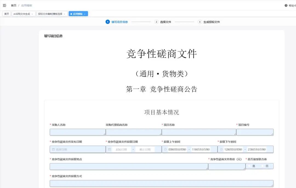Close the AI采购文件生成 tab

(32, 14)
